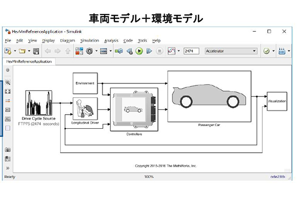Expand the configuration gear dropdown arrow
The width and height of the screenshot is (298, 198).
[96, 51]
